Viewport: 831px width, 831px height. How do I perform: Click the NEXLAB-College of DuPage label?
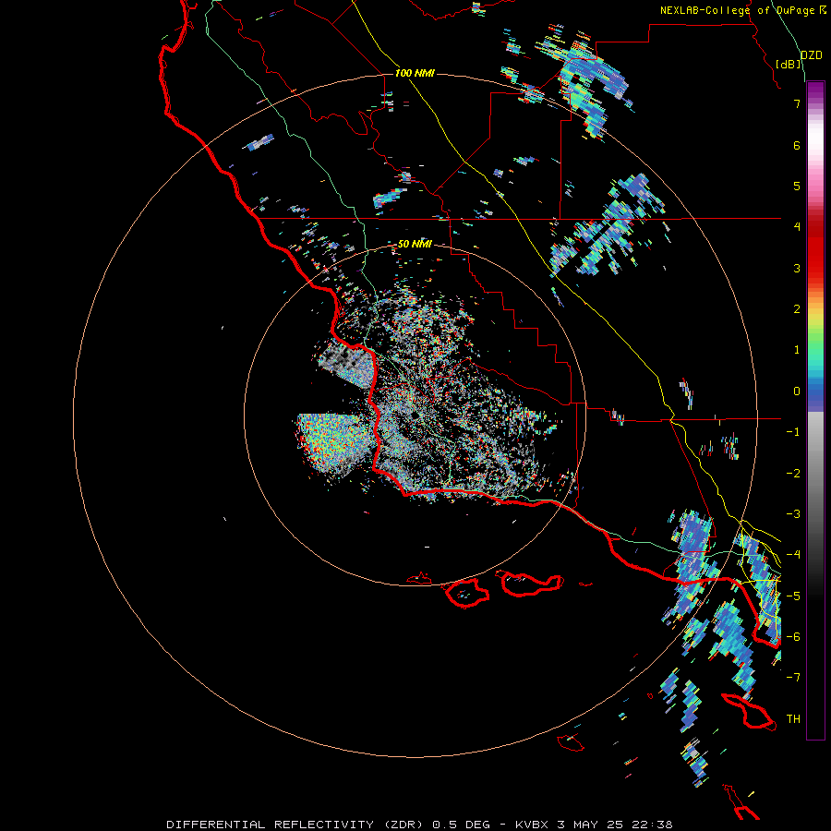coord(739,10)
